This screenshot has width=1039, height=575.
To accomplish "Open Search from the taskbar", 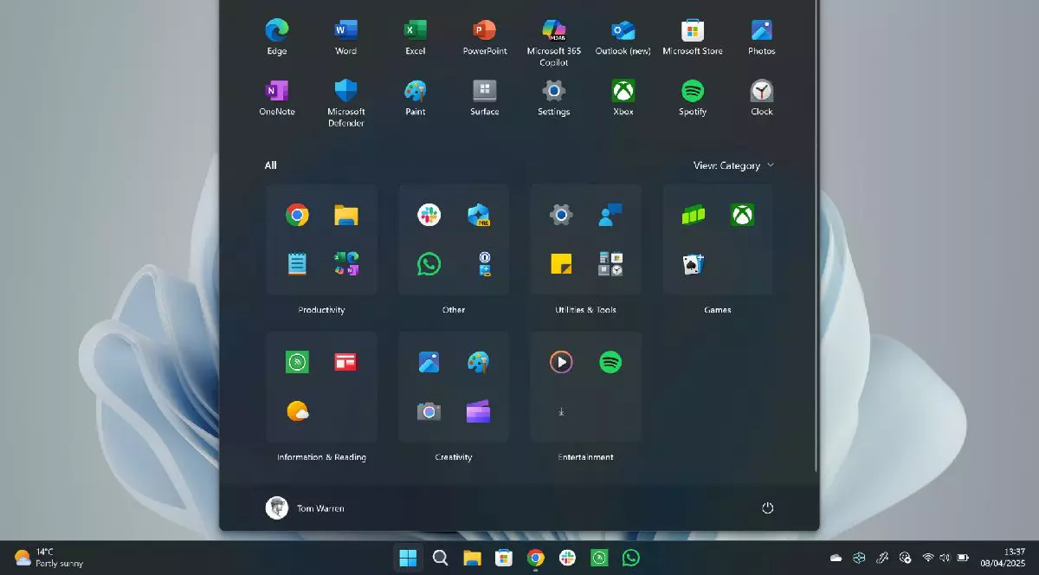I will (x=440, y=558).
